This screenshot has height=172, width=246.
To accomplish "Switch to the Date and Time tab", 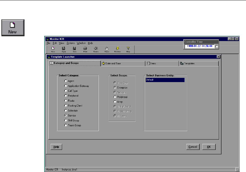I will (x=123, y=63).
